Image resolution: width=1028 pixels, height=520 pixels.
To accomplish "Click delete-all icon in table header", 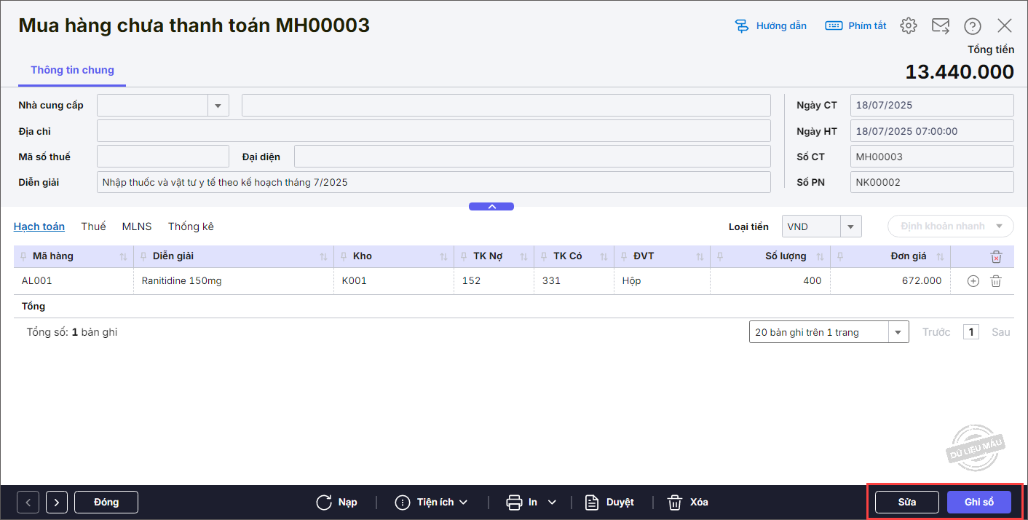I will 996,256.
